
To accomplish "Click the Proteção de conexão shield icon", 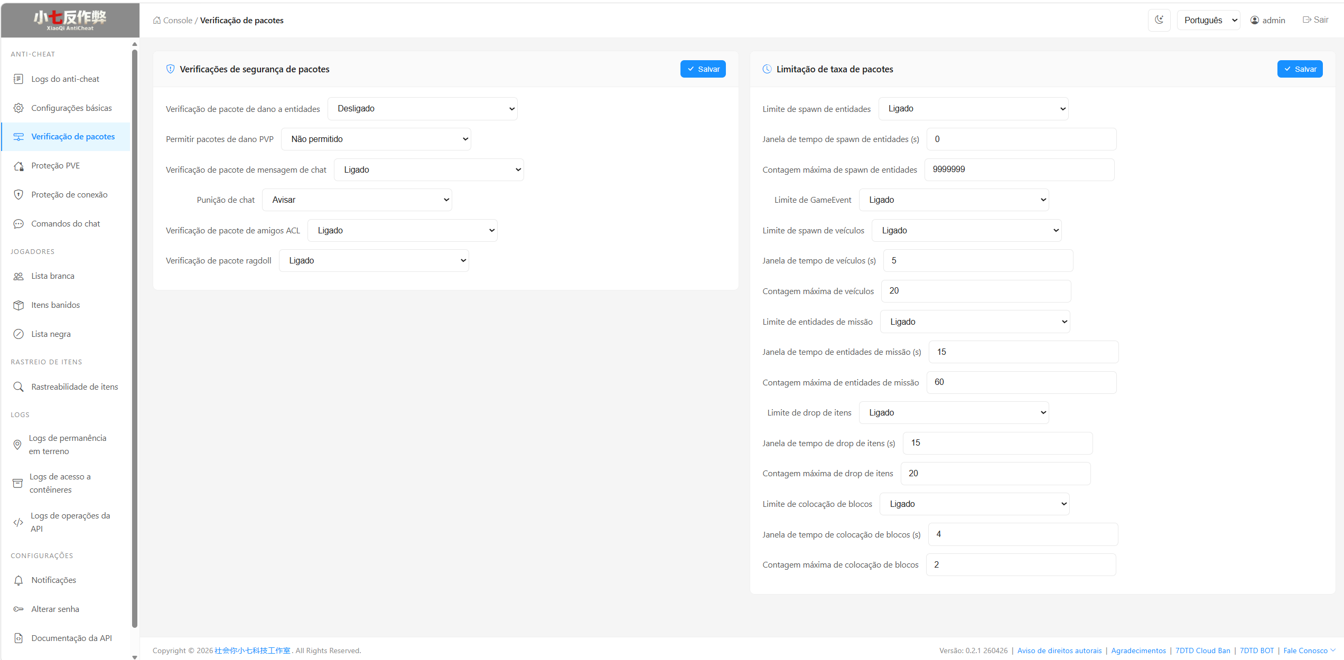I will point(18,195).
